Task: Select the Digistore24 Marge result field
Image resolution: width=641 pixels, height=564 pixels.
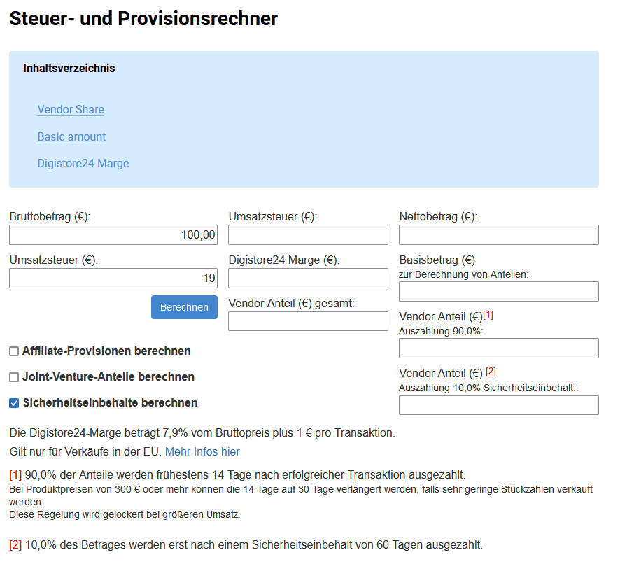Action: (308, 278)
